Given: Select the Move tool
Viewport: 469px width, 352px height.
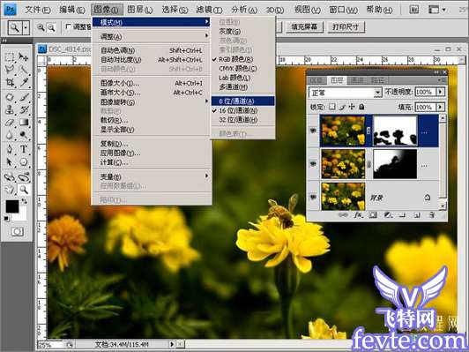Looking at the screenshot, I should (23, 56).
